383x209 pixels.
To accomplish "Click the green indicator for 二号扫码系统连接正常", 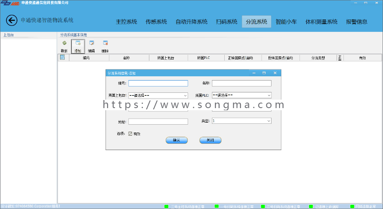I will [x=263, y=206].
